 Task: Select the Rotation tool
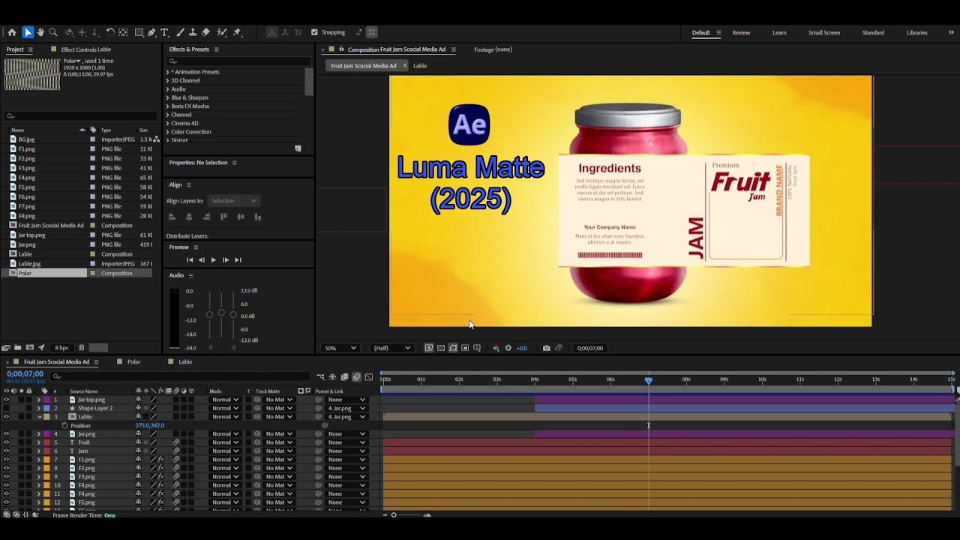click(x=110, y=32)
